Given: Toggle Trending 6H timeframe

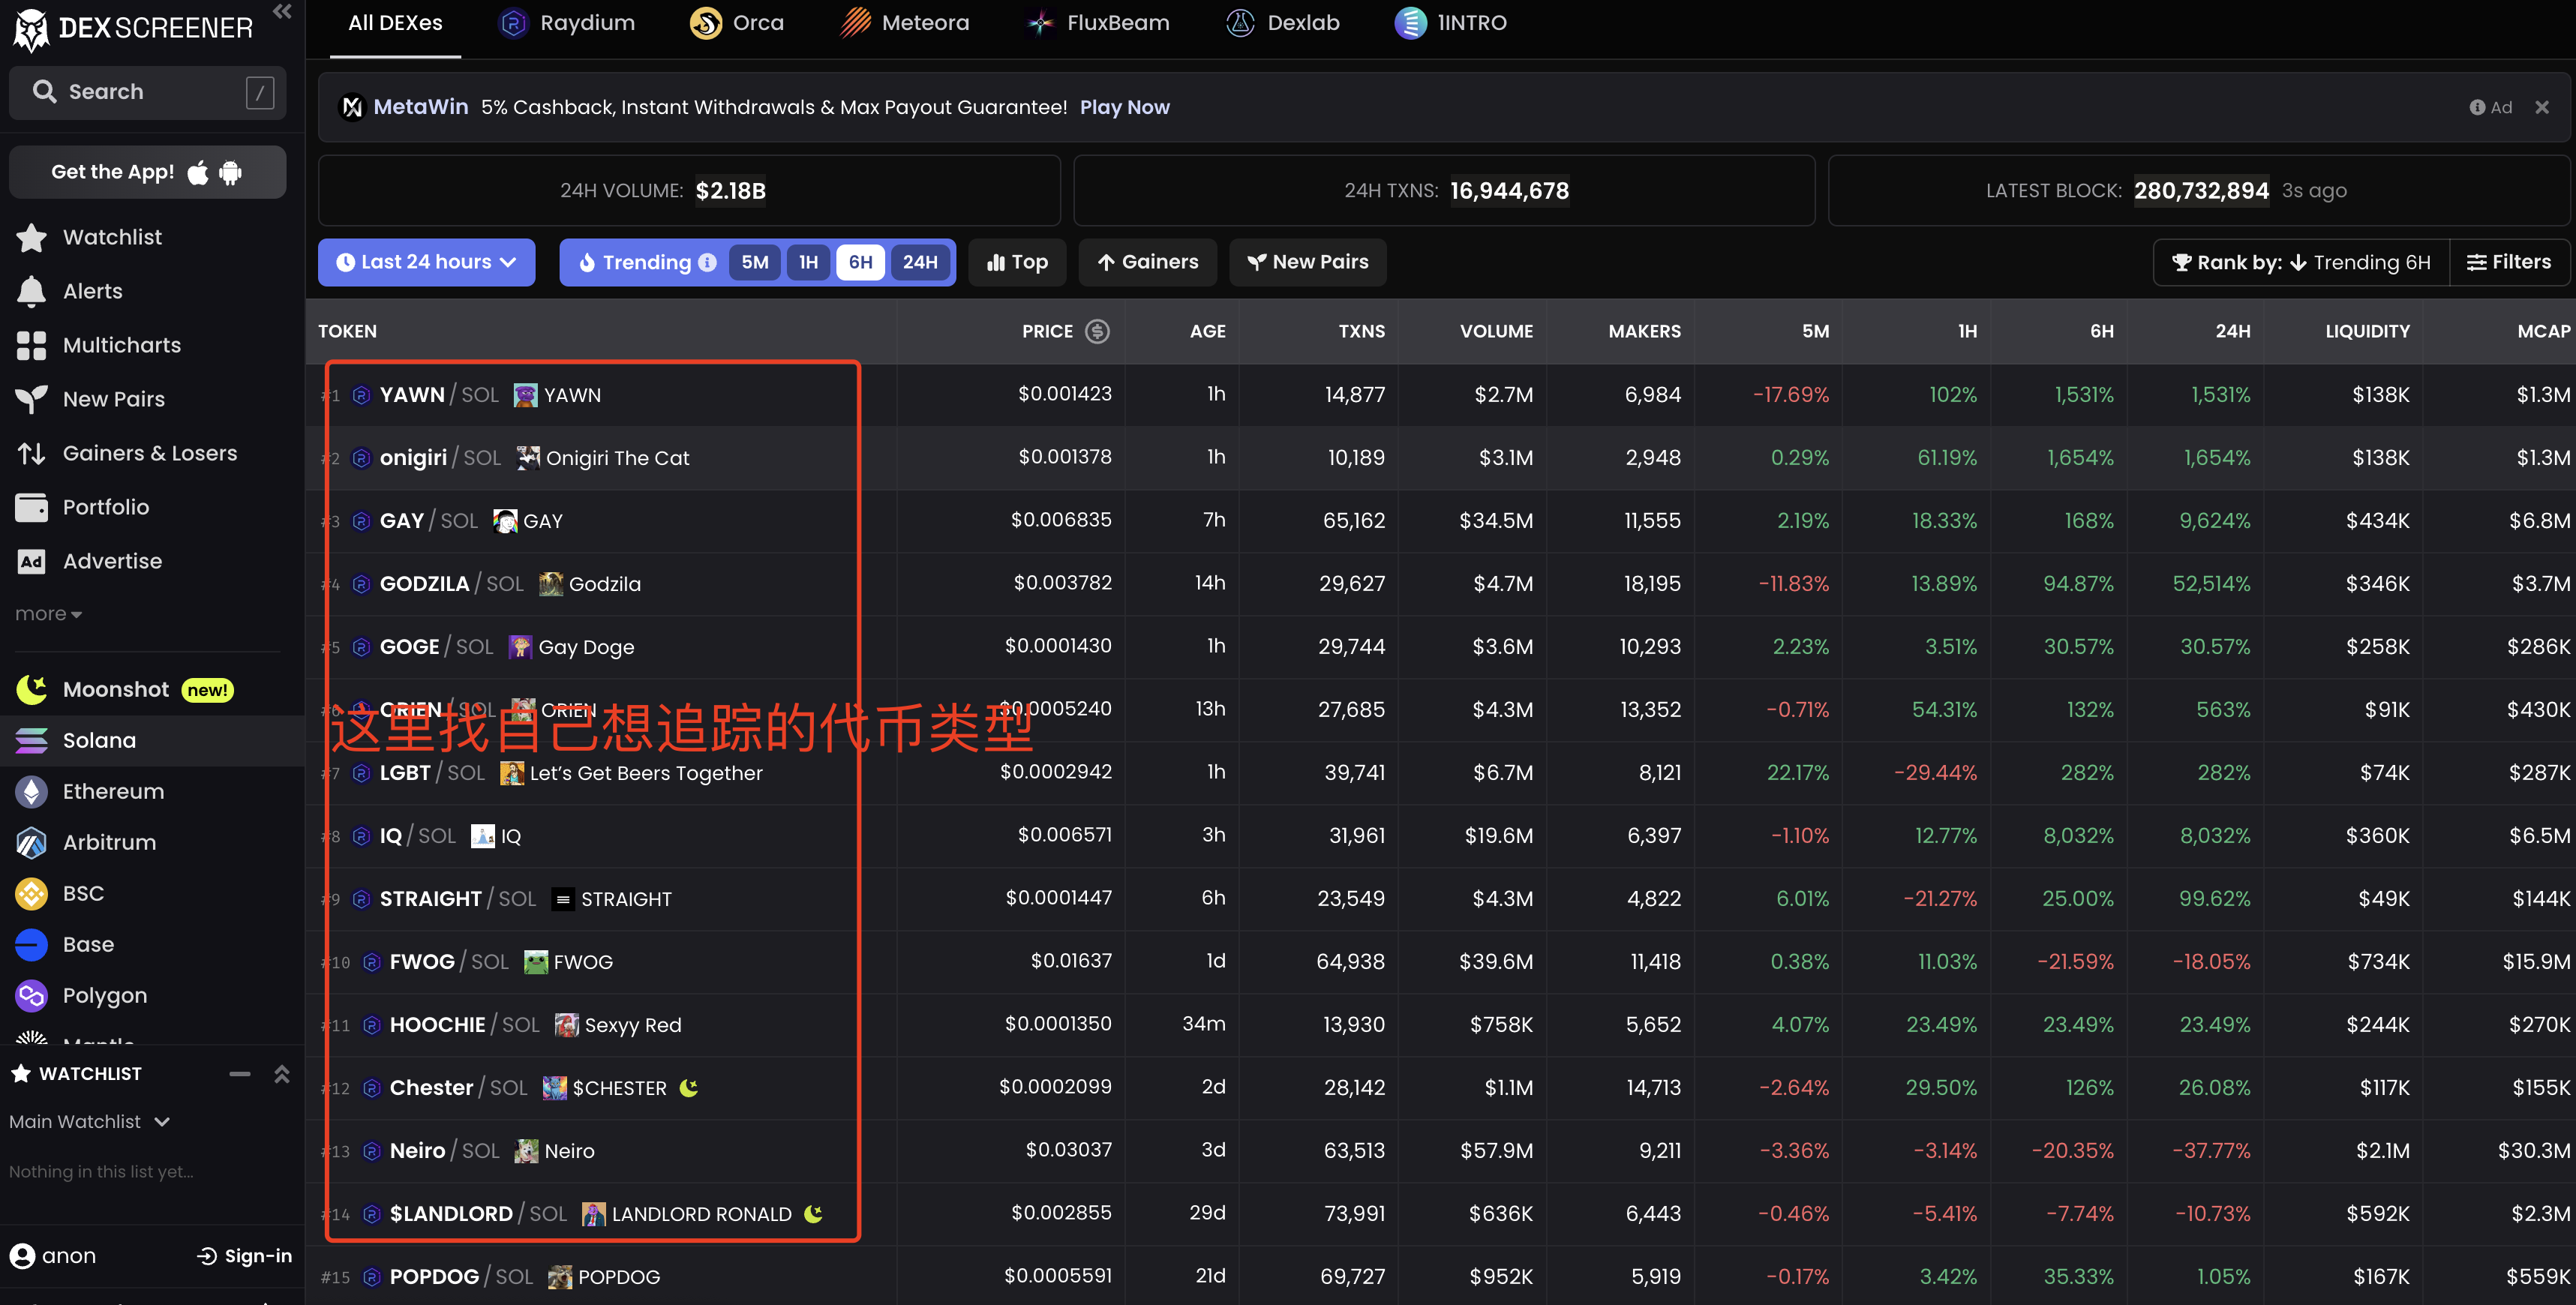Looking at the screenshot, I should tap(860, 262).
